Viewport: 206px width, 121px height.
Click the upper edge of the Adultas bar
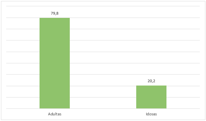coord(54,18)
